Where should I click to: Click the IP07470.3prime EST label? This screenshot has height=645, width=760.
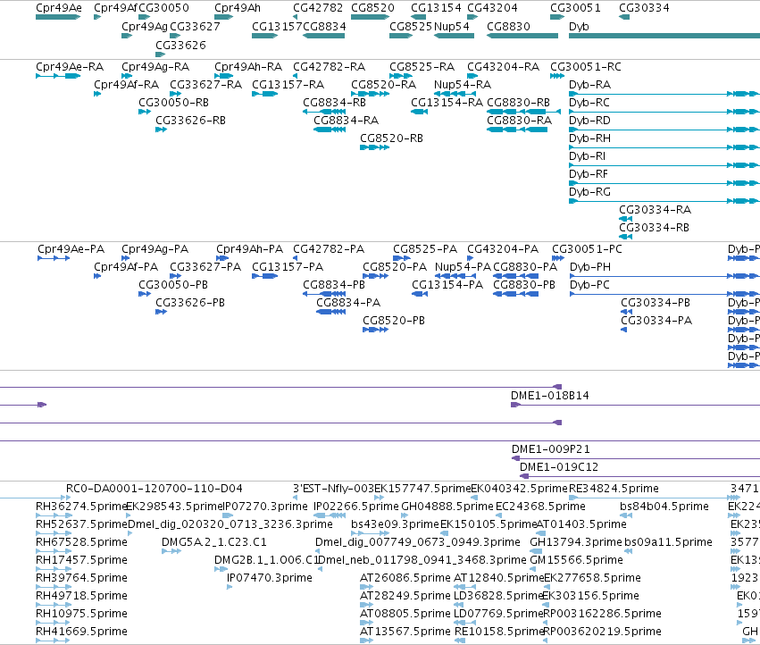[x=270, y=578]
